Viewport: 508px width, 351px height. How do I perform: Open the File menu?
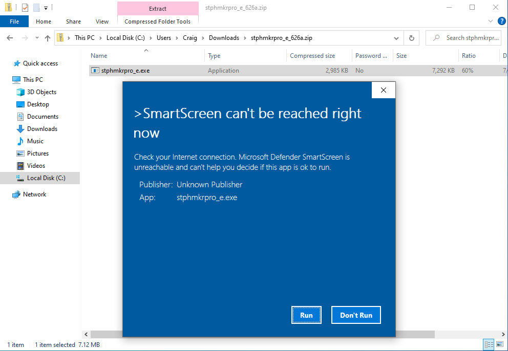pyautogui.click(x=14, y=21)
